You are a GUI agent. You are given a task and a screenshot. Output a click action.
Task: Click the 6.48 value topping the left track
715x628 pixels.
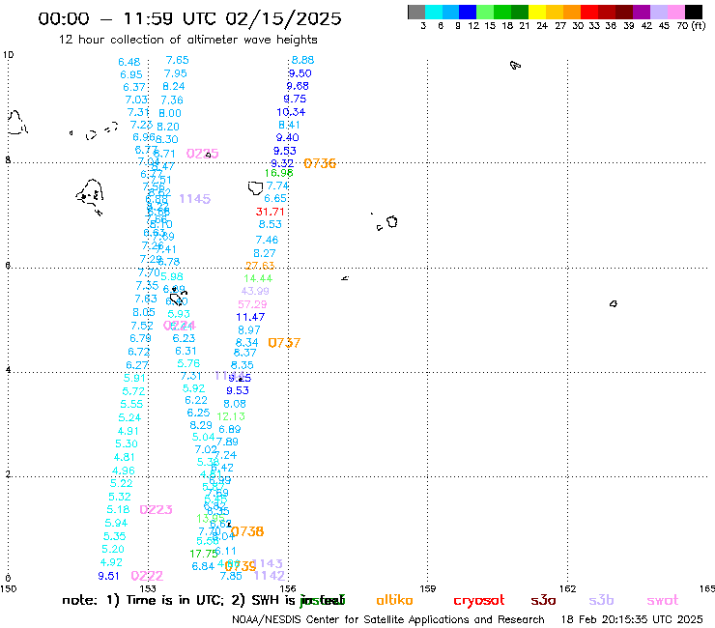pyautogui.click(x=129, y=62)
